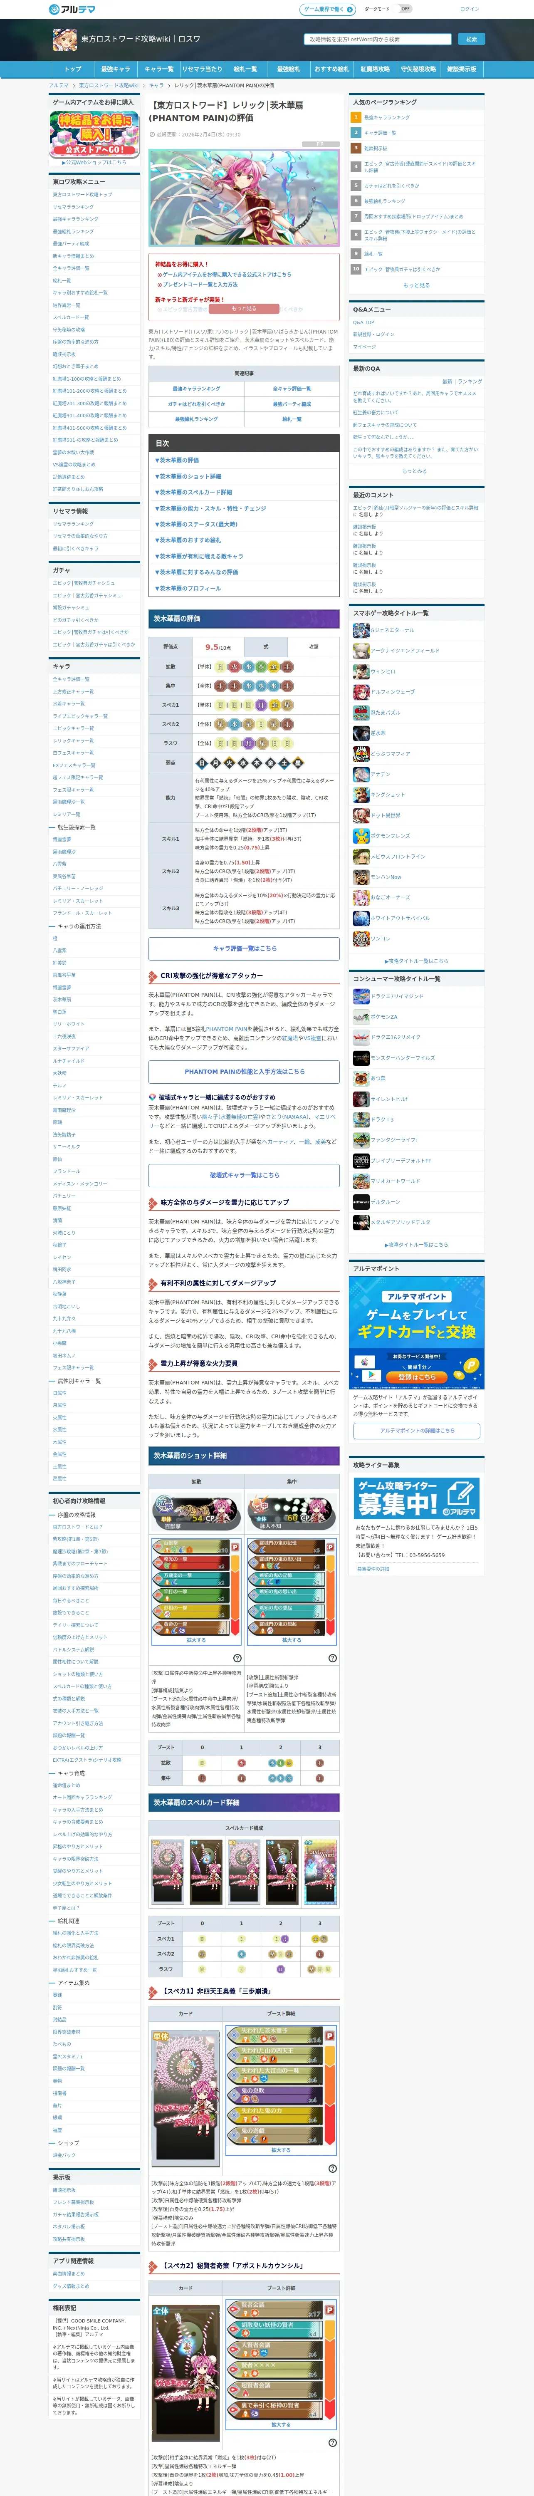Open the ポケモンフレンズ Pikachu icon
The height and width of the screenshot is (2496, 534).
pos(361,835)
